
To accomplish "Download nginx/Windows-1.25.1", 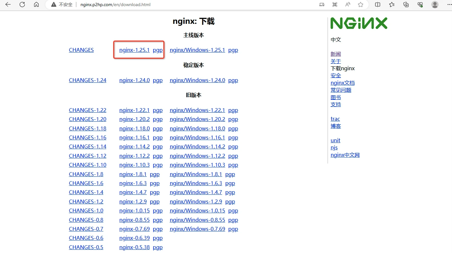I will (x=197, y=50).
